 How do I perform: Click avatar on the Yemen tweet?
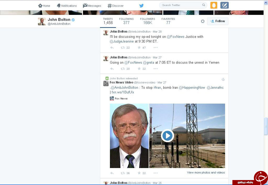[x=106, y=58]
